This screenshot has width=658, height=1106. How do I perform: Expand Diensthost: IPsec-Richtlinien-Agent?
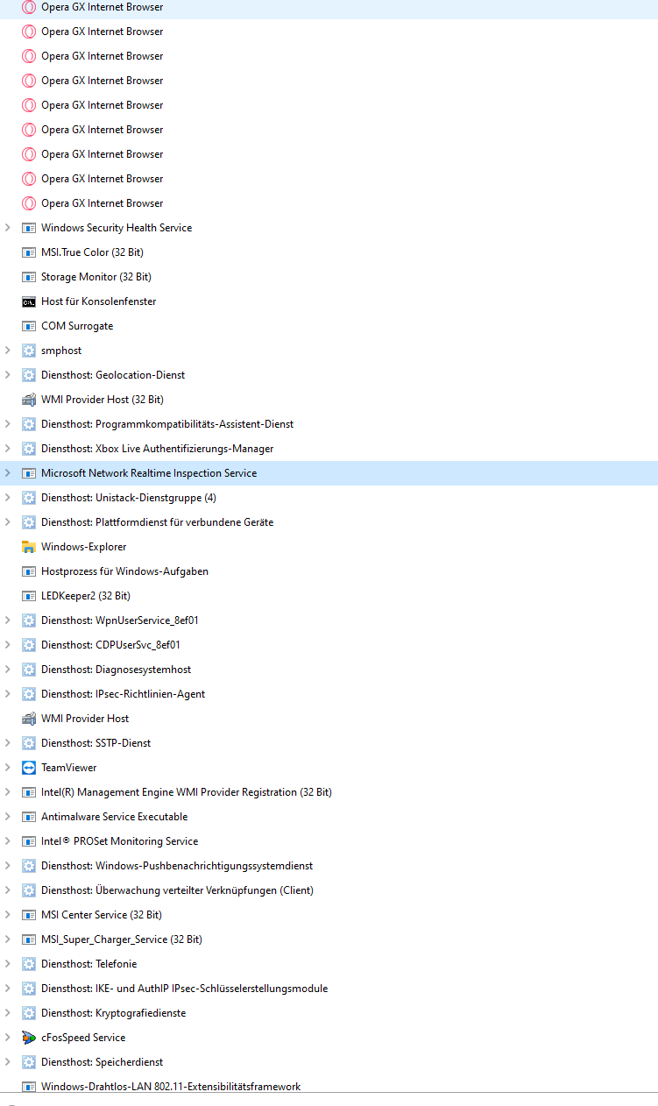(8, 694)
